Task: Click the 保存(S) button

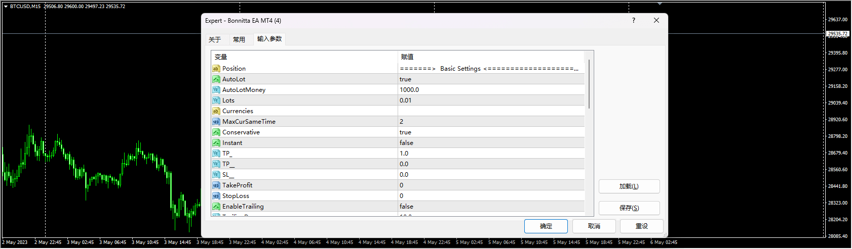Action: pos(629,208)
